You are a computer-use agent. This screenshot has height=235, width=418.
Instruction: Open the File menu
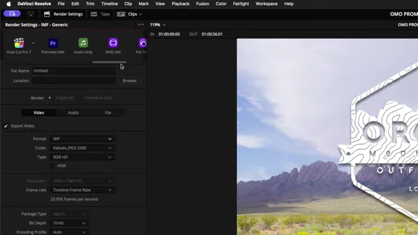pyautogui.click(x=61, y=4)
